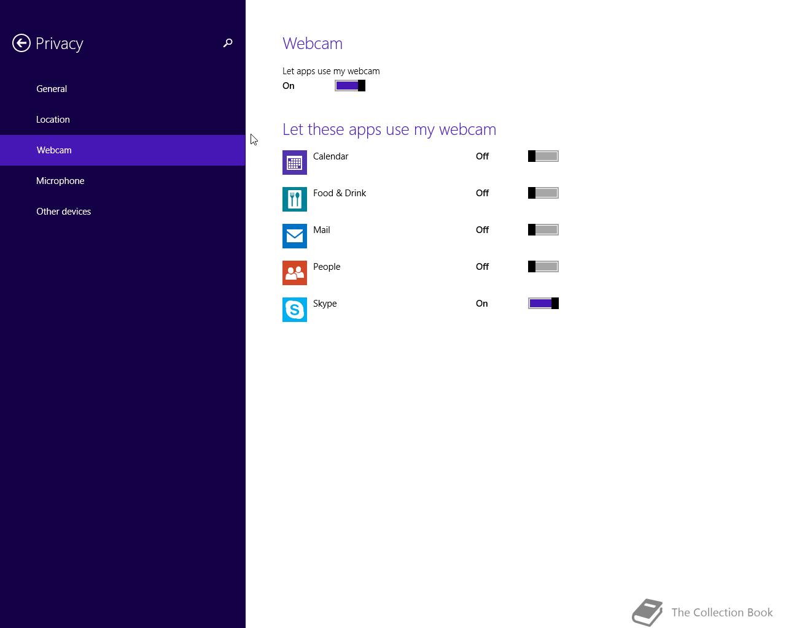This screenshot has width=786, height=628.
Task: Disable webcam access for Skype
Action: tap(543, 304)
